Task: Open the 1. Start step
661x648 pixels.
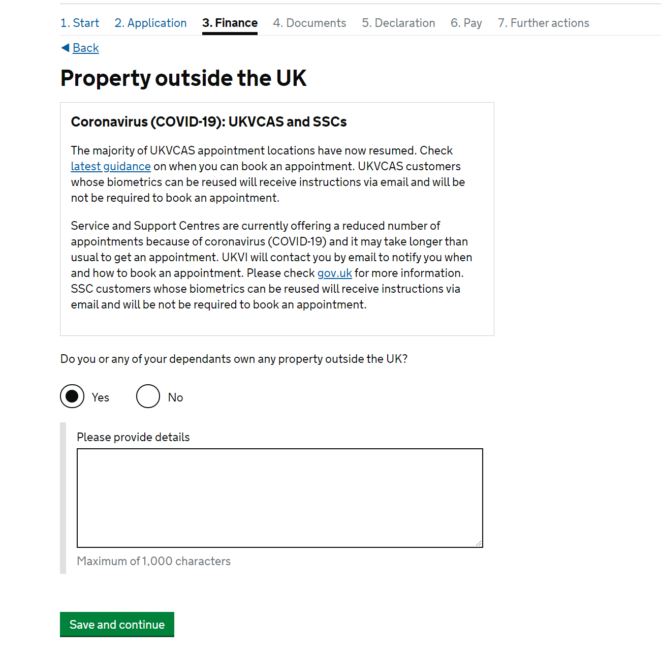Action: coord(80,23)
